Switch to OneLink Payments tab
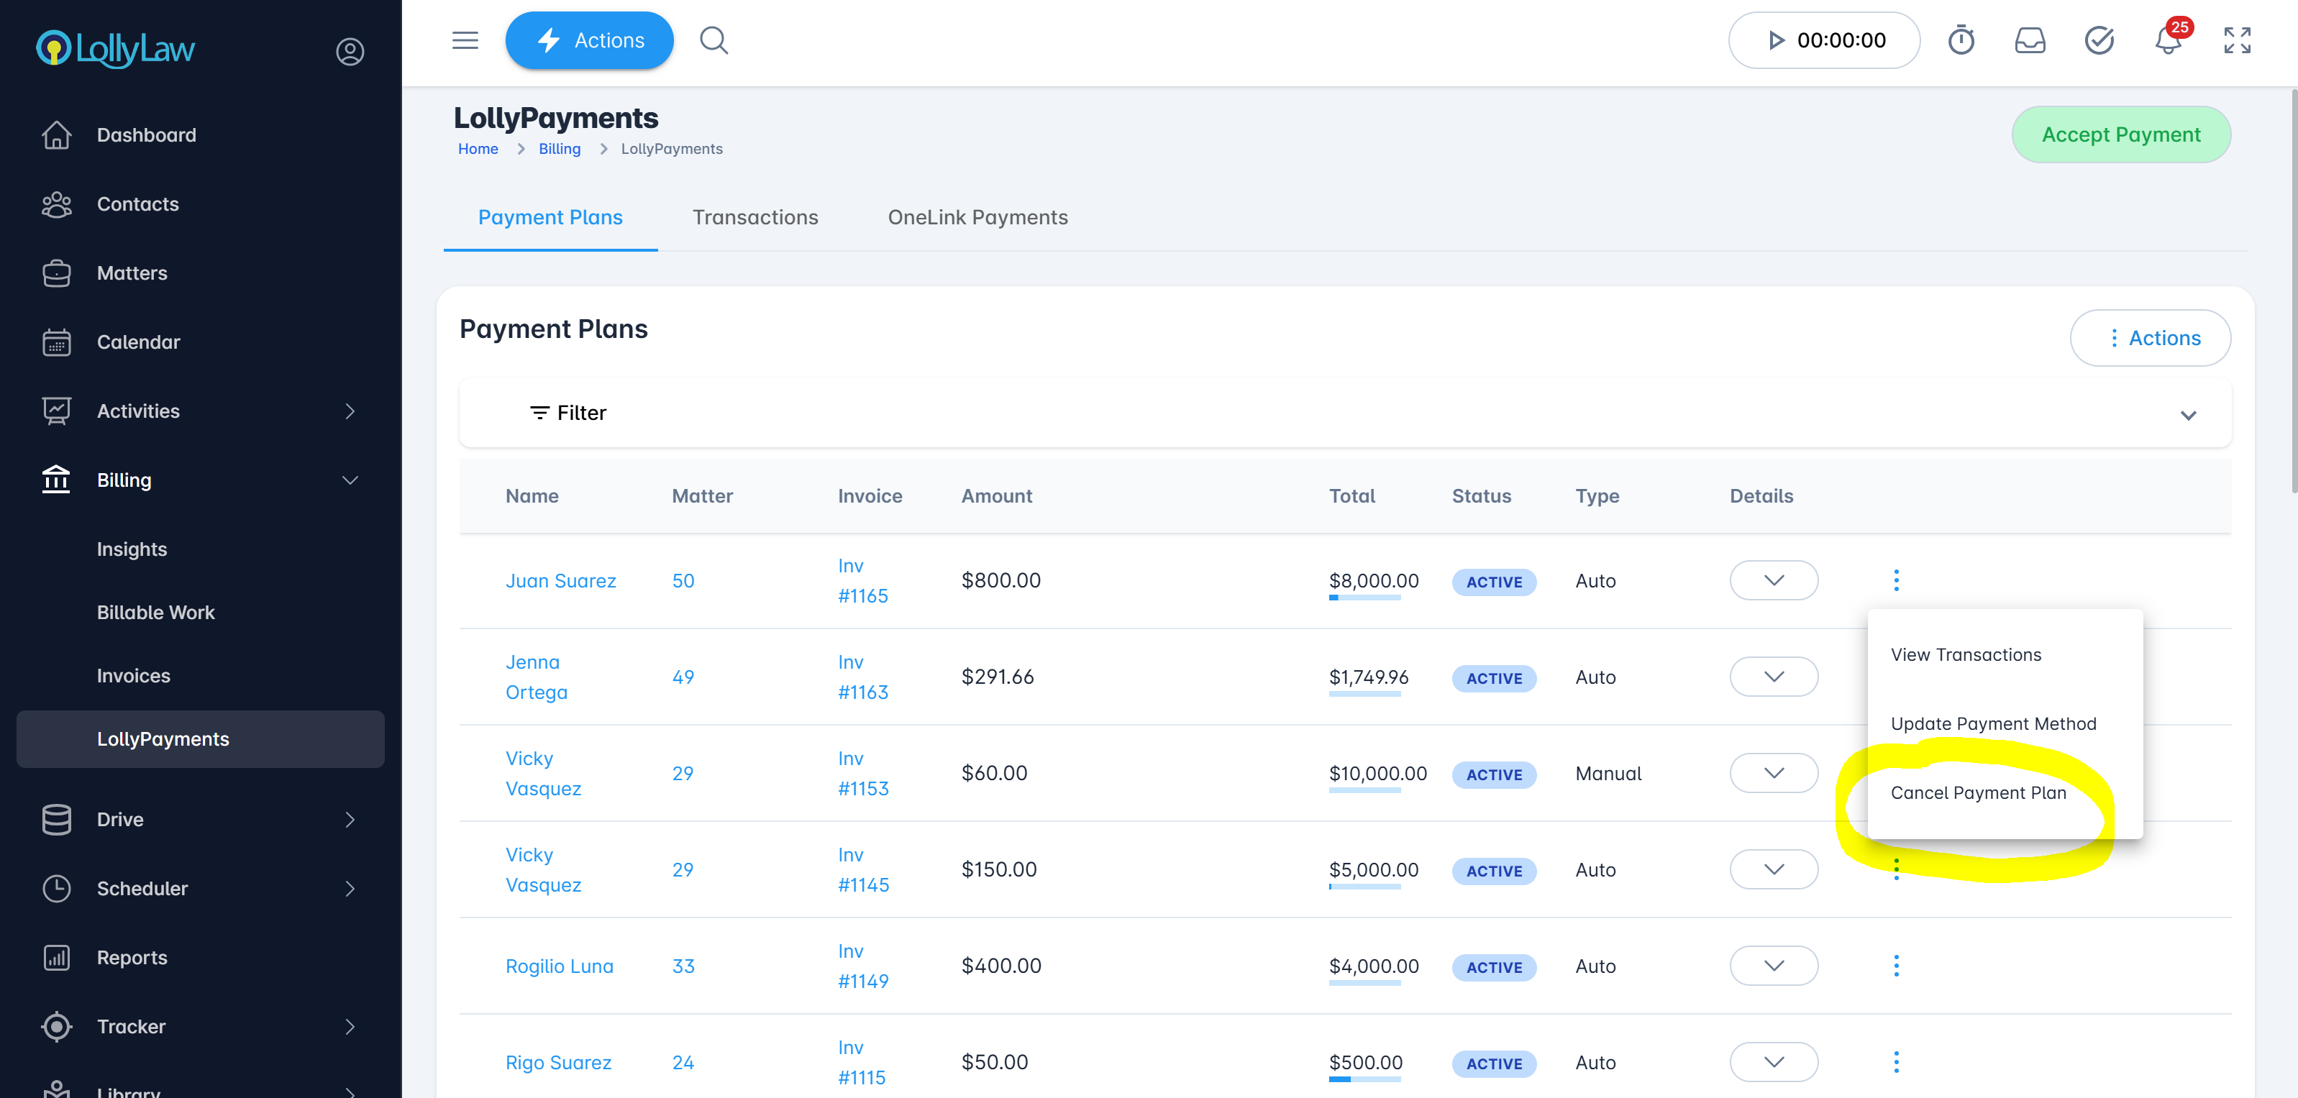This screenshot has width=2298, height=1098. click(x=977, y=218)
